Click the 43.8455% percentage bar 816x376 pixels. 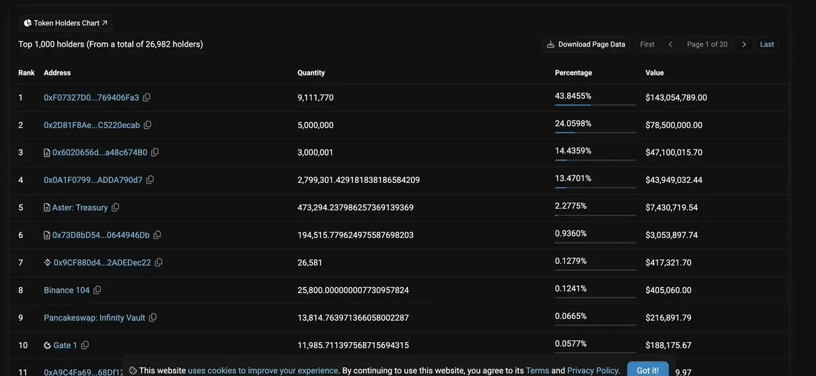(595, 105)
